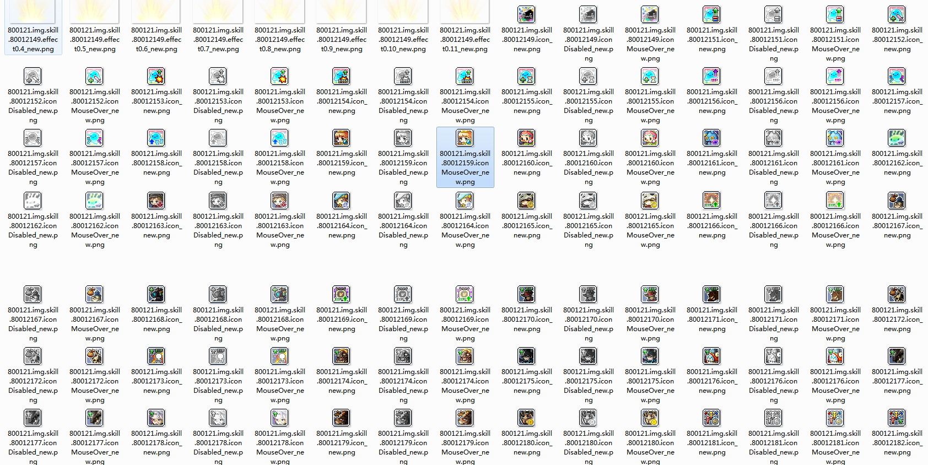Click the file name 80012173.iconDisabled_new.png
Screen dimensions: 928x465
pyautogui.click(x=218, y=386)
